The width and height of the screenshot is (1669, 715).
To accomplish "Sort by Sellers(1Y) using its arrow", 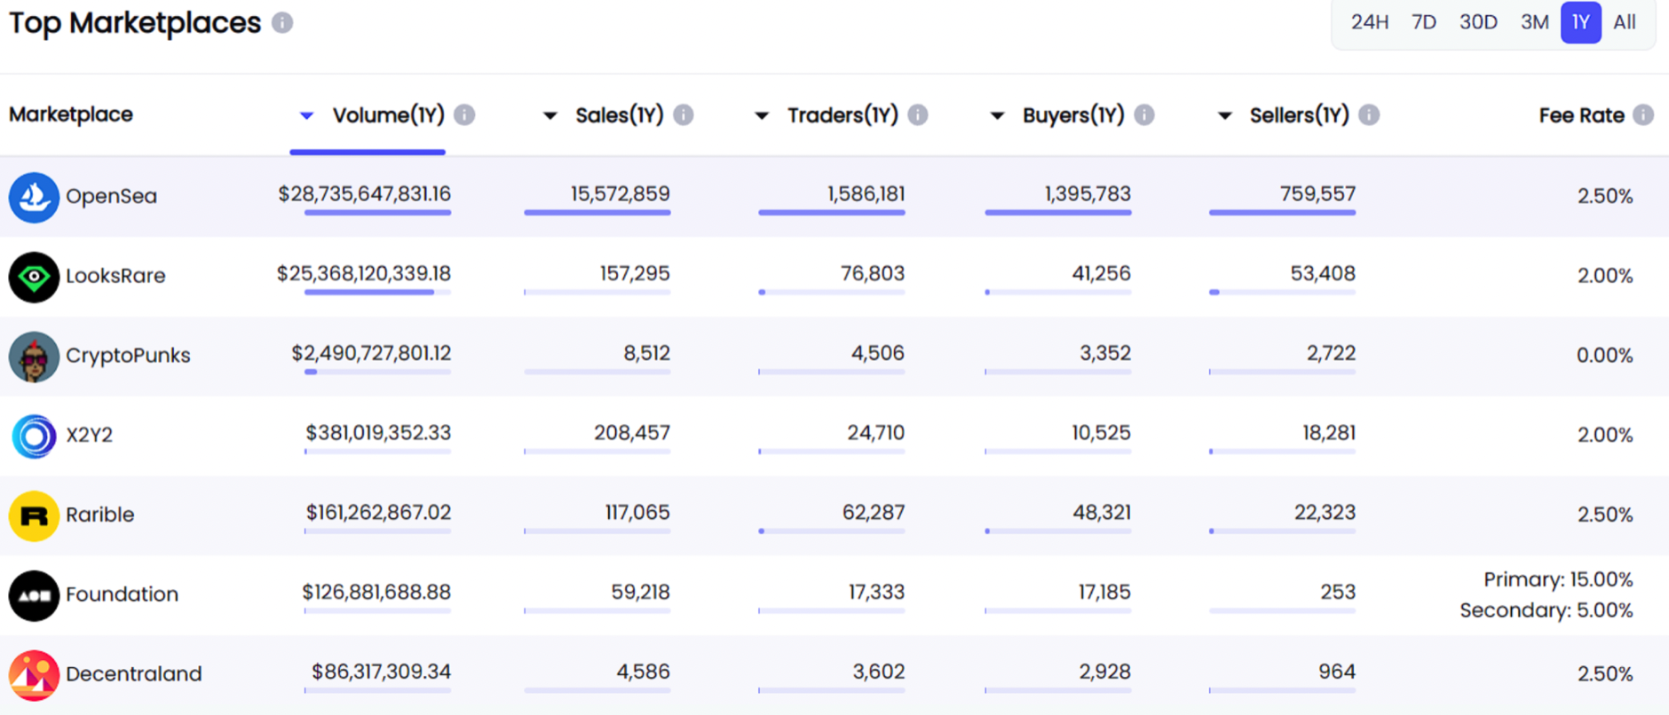I will click(1224, 115).
